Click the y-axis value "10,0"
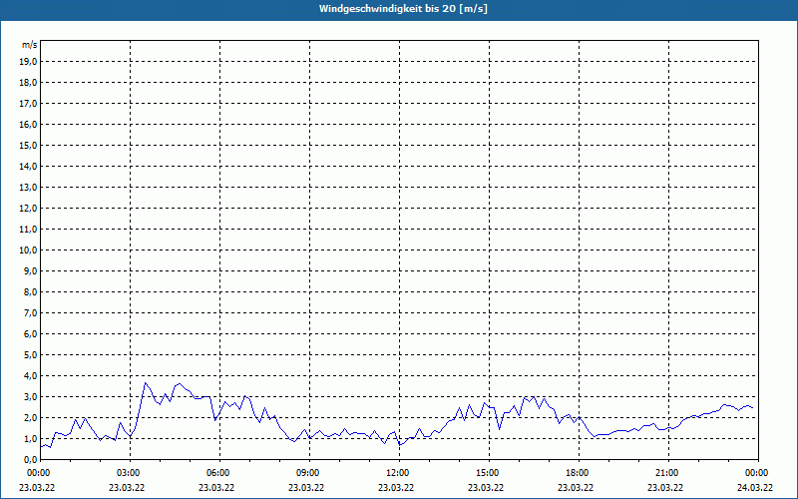 point(30,250)
